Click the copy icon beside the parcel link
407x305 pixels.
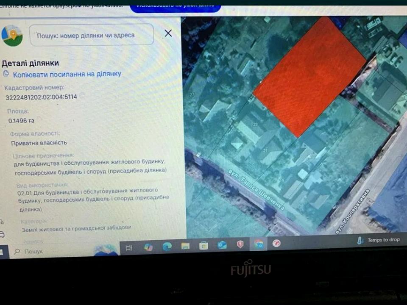coord(6,74)
